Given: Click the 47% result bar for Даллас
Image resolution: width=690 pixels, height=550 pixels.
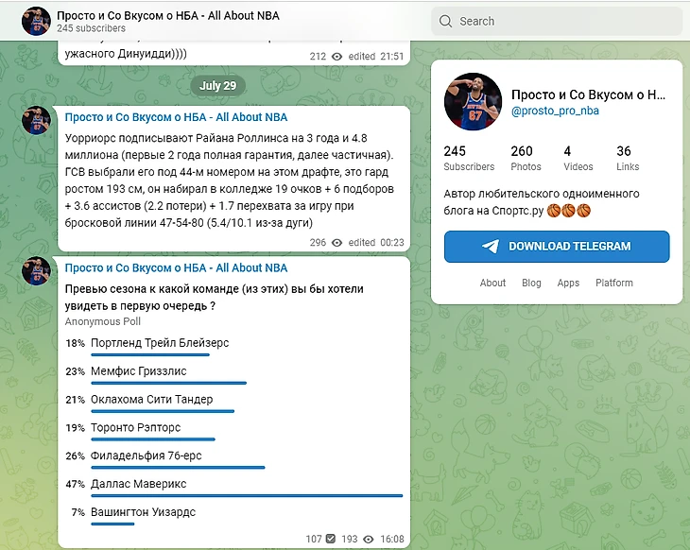Looking at the screenshot, I should point(247,495).
